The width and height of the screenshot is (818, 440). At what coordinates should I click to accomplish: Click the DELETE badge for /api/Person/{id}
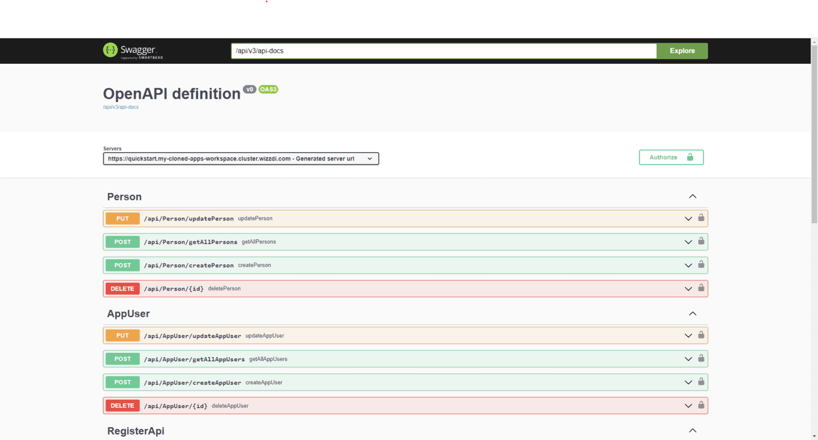click(x=122, y=289)
